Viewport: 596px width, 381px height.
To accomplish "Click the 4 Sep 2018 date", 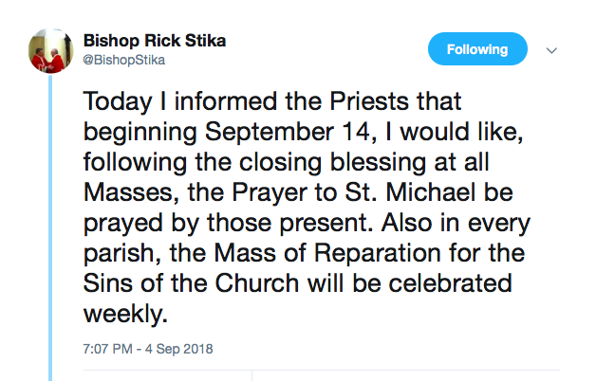I will click(180, 348).
